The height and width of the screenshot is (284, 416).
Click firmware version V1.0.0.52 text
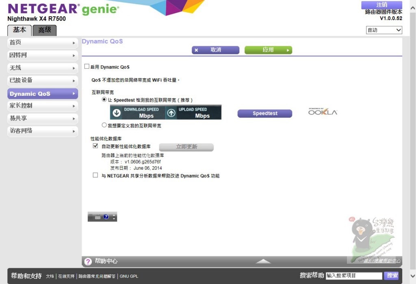point(391,18)
